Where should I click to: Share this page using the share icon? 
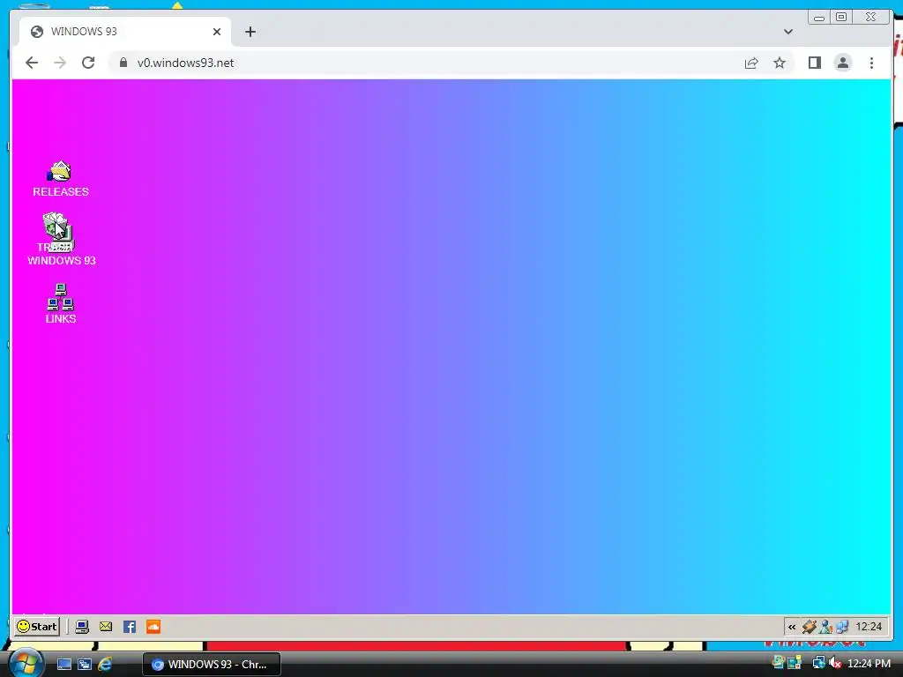click(x=751, y=63)
